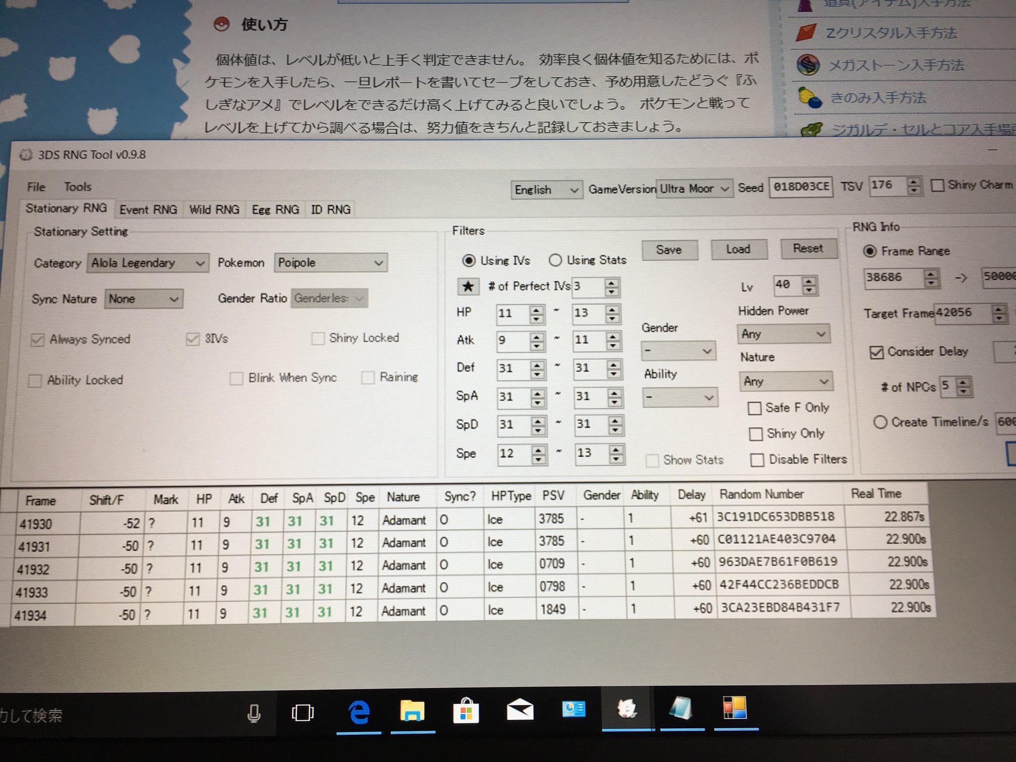The width and height of the screenshot is (1016, 762).
Task: Click the TSV value field
Action: coord(888,186)
